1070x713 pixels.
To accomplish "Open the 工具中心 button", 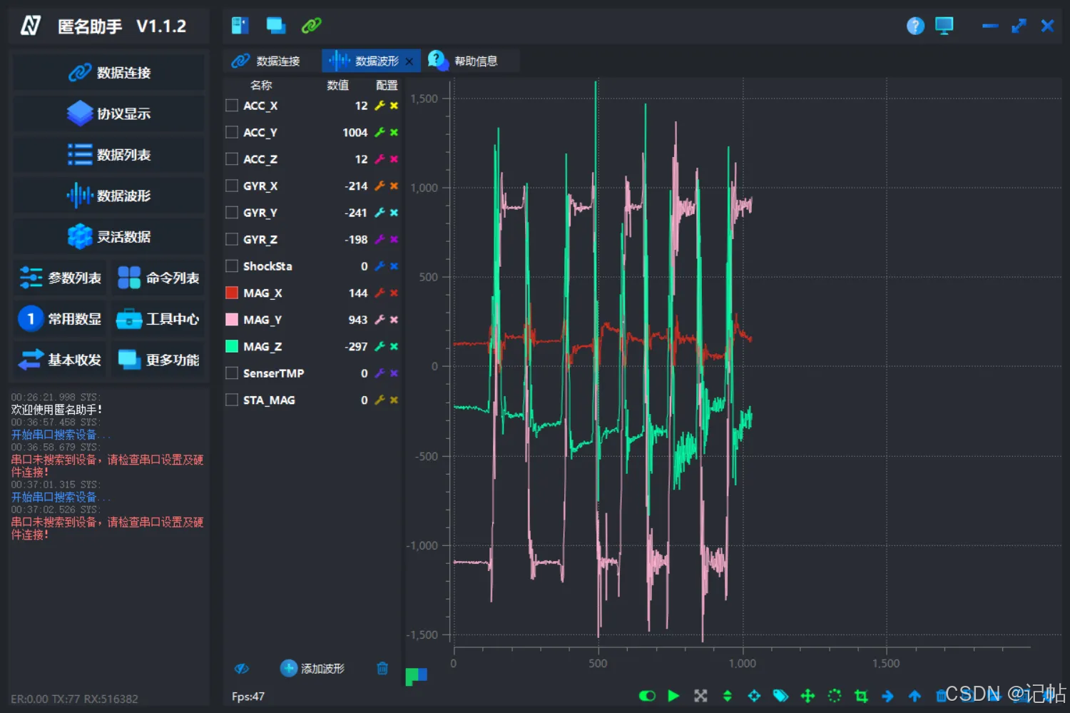I will point(158,319).
